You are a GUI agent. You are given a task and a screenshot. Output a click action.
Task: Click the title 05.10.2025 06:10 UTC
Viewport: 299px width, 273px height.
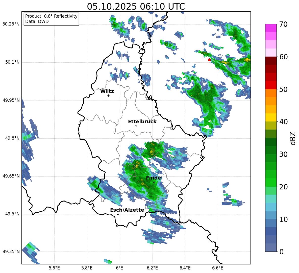[136, 7]
